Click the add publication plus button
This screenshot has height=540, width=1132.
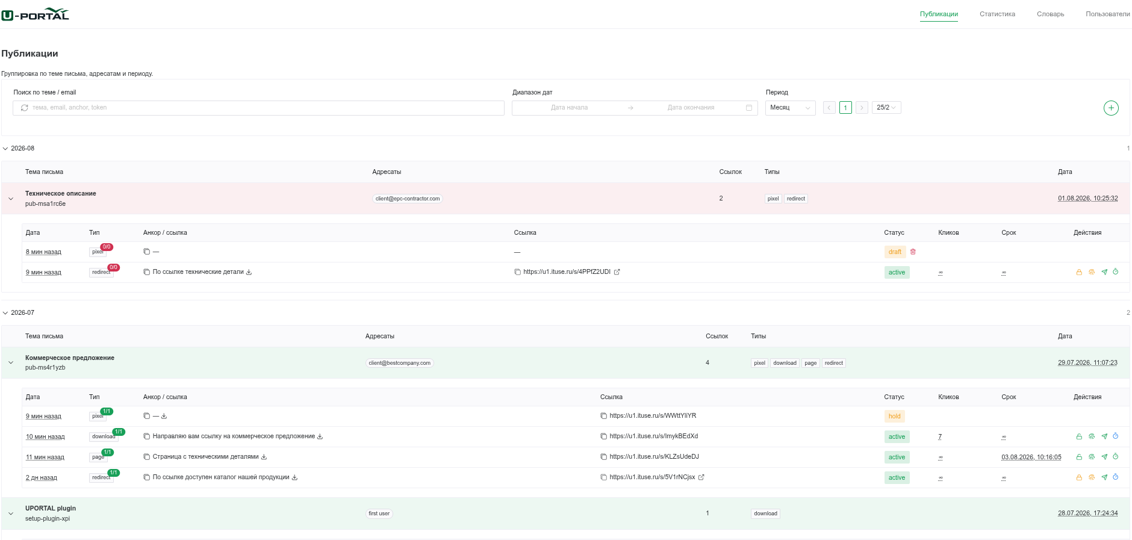pyautogui.click(x=1111, y=108)
